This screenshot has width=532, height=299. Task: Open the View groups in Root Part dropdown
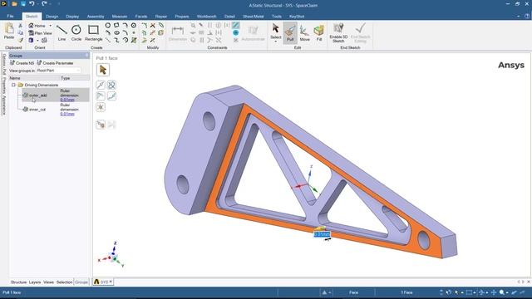point(58,71)
